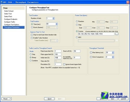Click the Finish button
Image resolution: width=130 pixels, height=102 pixels.
click(x=102, y=99)
